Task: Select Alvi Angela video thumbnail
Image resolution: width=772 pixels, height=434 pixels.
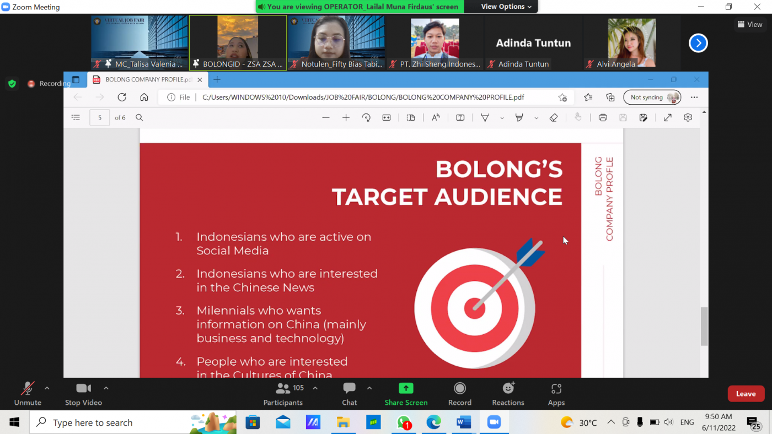Action: (x=631, y=42)
